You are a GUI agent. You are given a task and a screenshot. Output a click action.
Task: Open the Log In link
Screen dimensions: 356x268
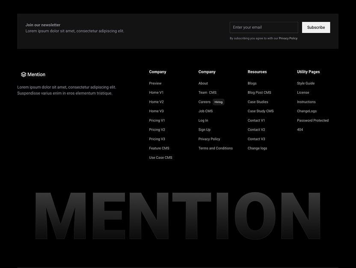pos(203,120)
